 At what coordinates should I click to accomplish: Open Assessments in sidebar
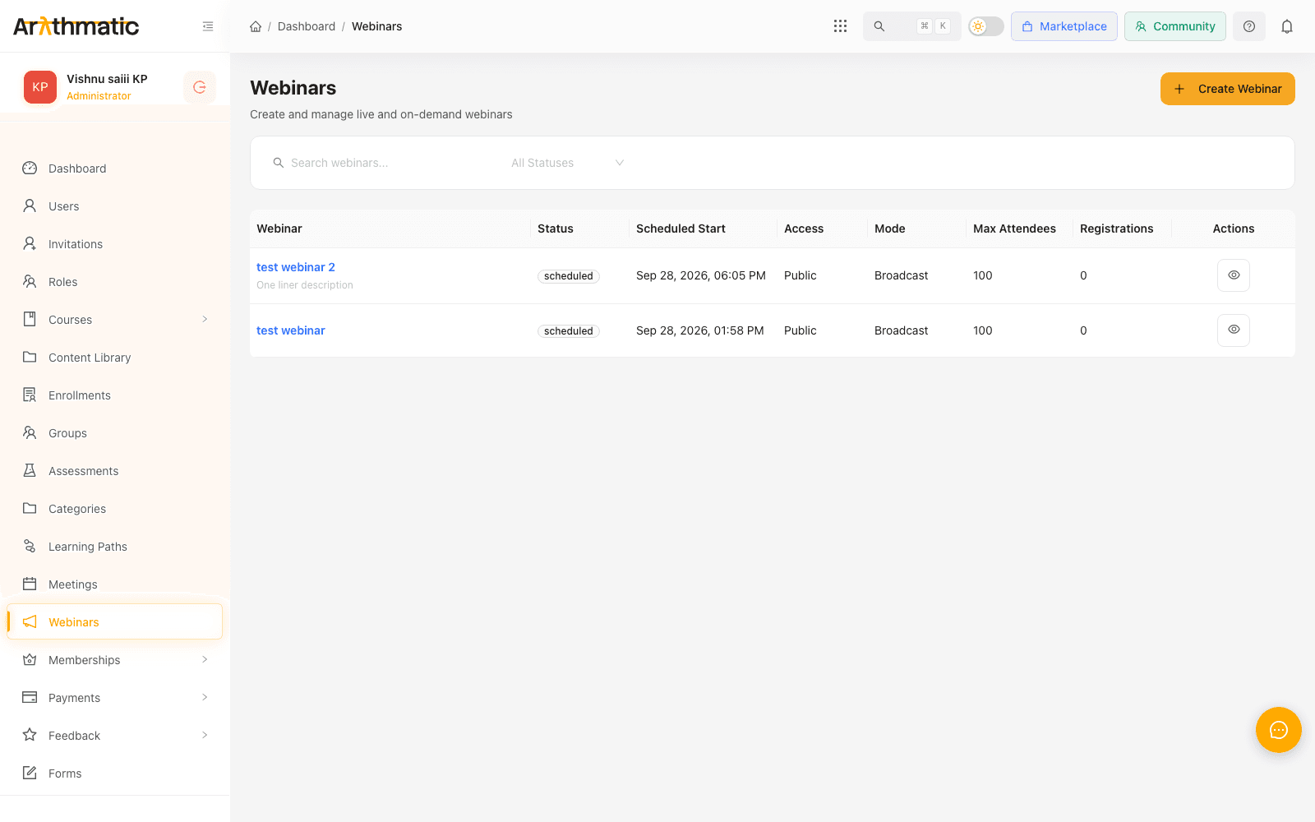coord(115,471)
